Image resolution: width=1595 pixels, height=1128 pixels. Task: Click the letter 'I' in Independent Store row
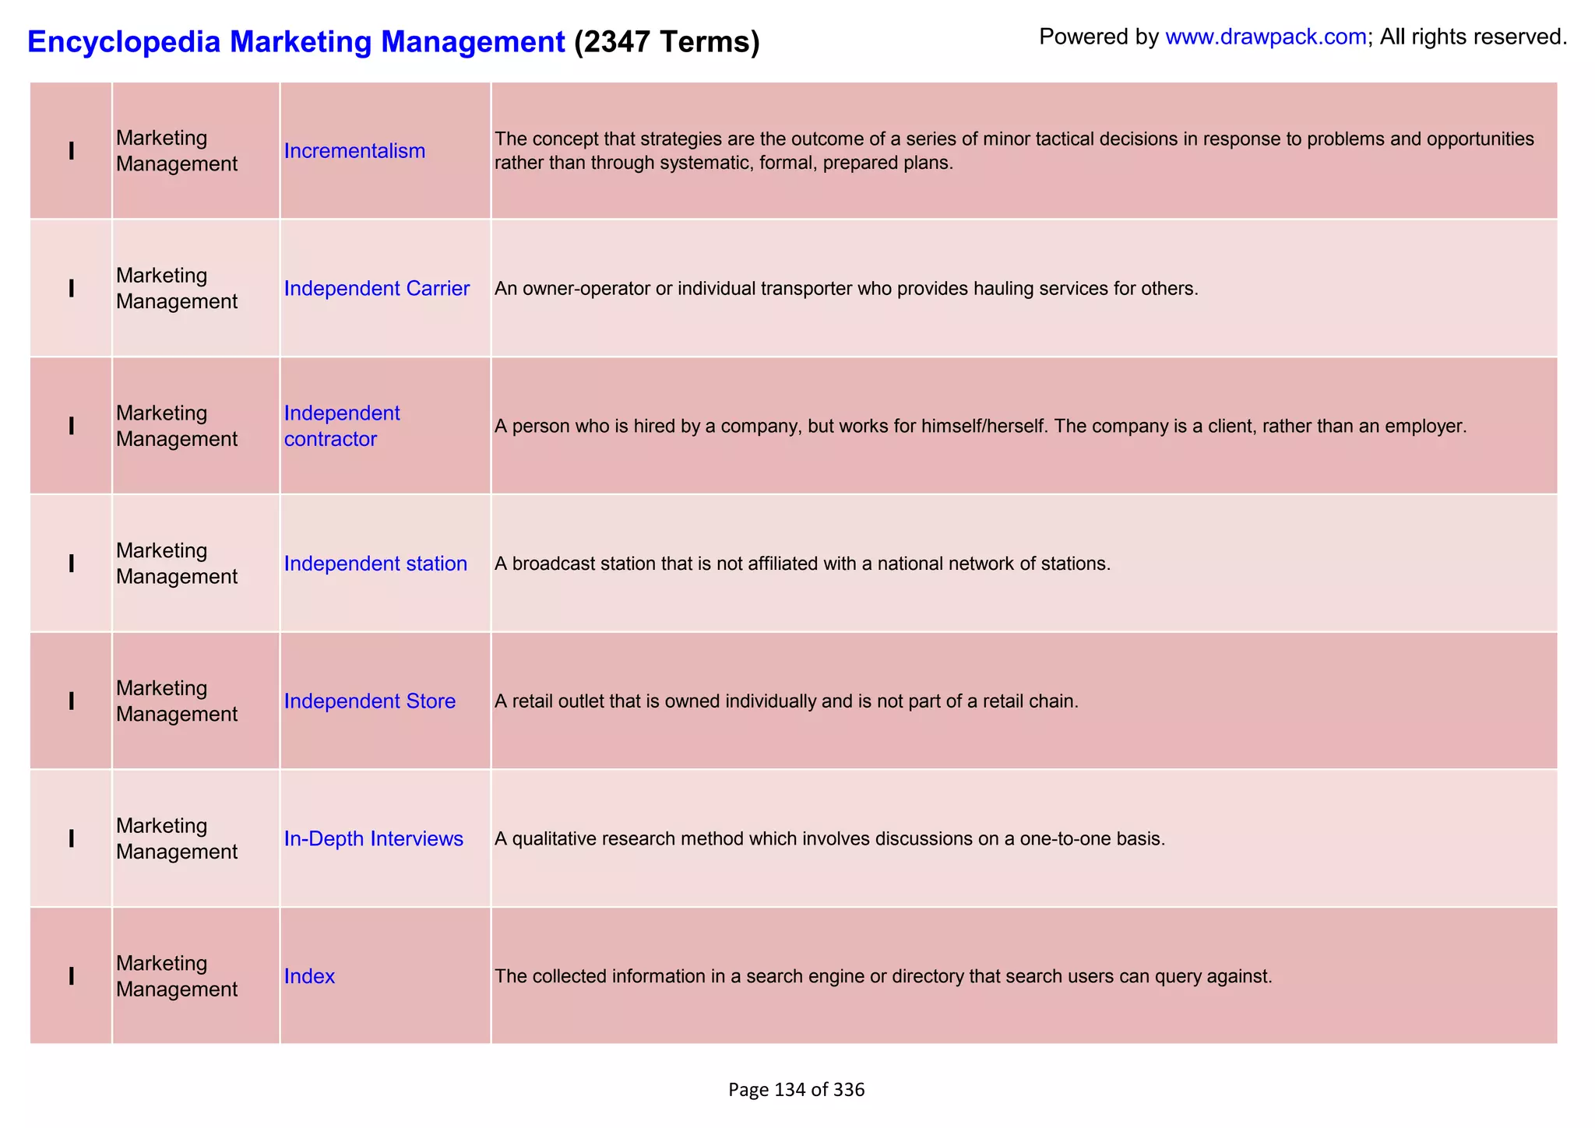tap(72, 701)
